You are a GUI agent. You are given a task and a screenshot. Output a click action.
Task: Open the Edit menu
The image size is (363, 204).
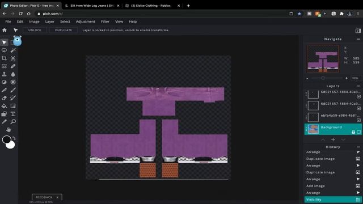(20, 22)
